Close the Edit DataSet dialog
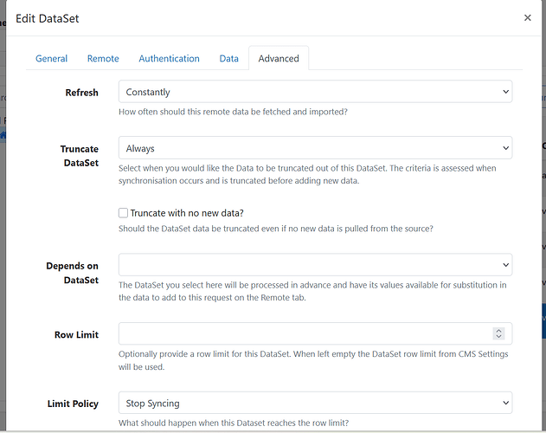This screenshot has width=546, height=433. 528,18
